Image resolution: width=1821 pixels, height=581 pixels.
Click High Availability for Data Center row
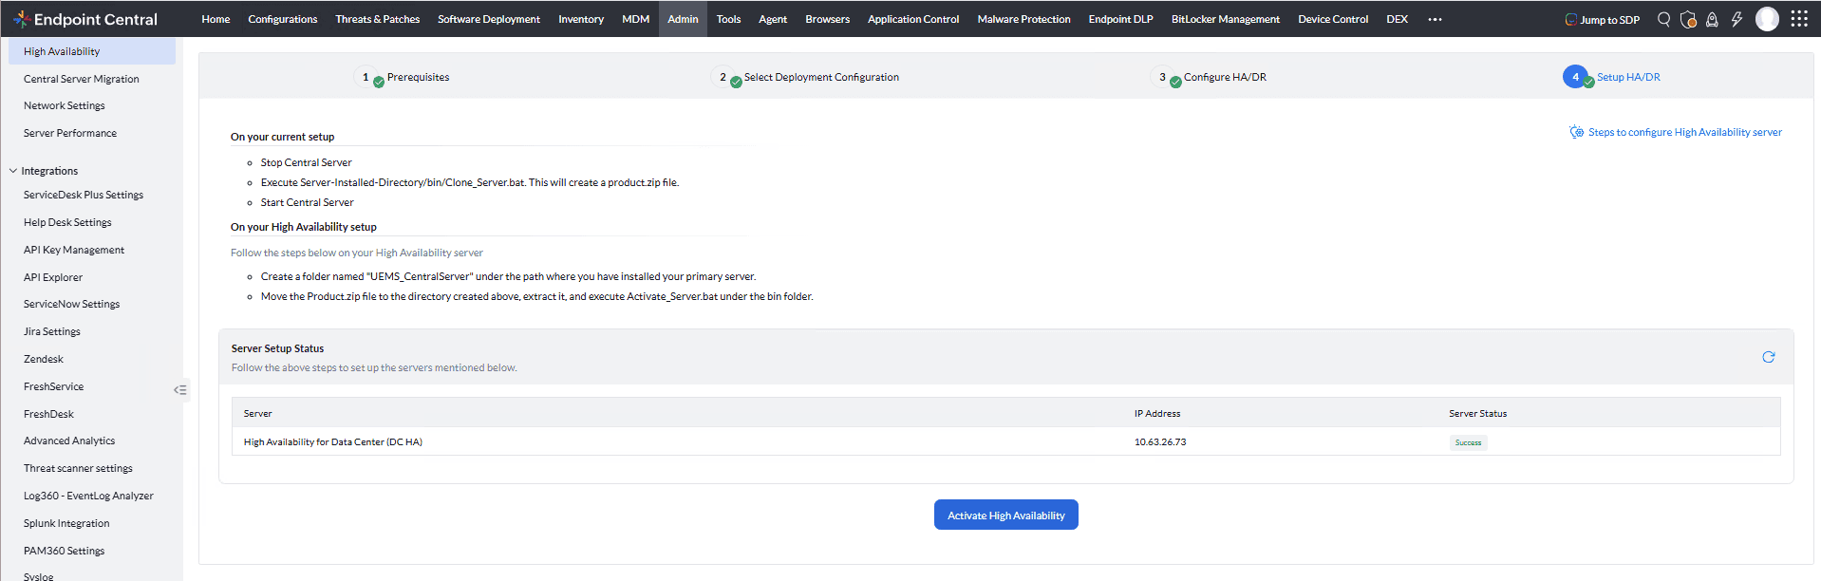tap(1005, 441)
